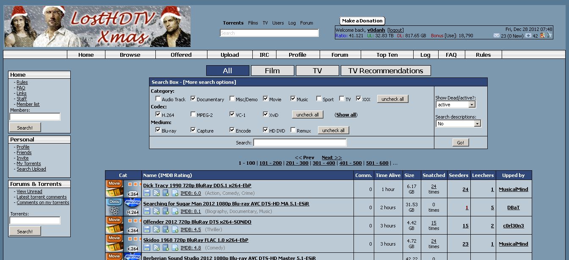Screen dimensions: 569x260
Task: Switch to TV Recommendations tab
Action: pyautogui.click(x=386, y=71)
